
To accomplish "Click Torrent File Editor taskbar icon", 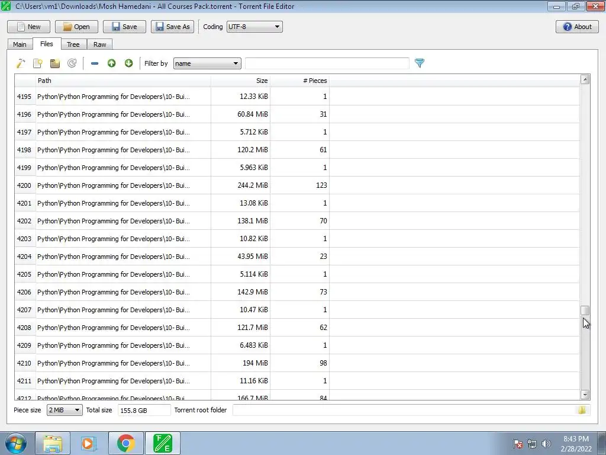I will [163, 443].
